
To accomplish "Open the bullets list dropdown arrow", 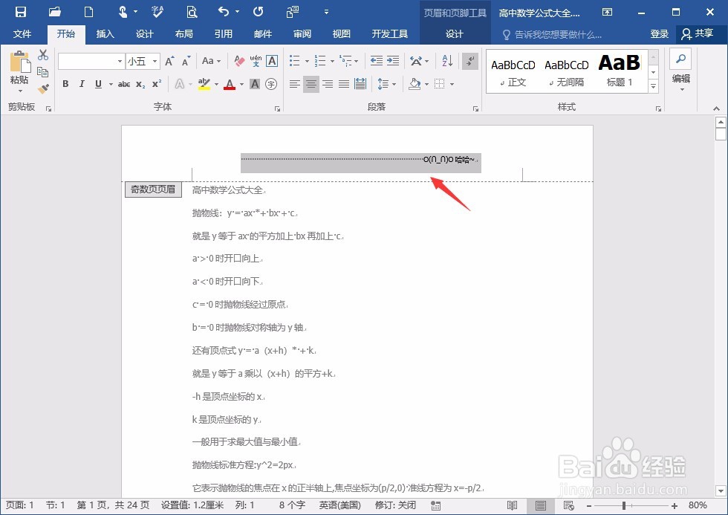I will click(x=307, y=61).
